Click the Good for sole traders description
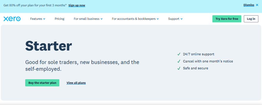This screenshot has width=262, height=105. tap(82, 66)
